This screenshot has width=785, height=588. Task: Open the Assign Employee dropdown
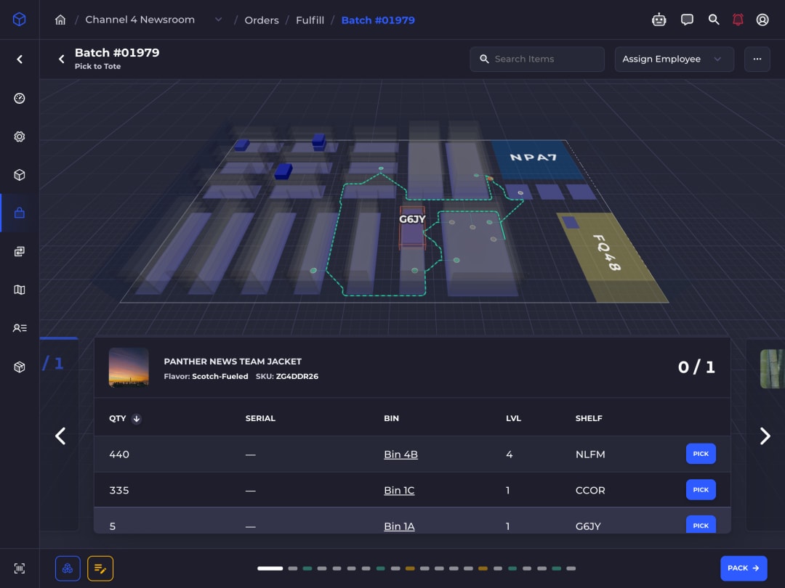click(x=675, y=59)
